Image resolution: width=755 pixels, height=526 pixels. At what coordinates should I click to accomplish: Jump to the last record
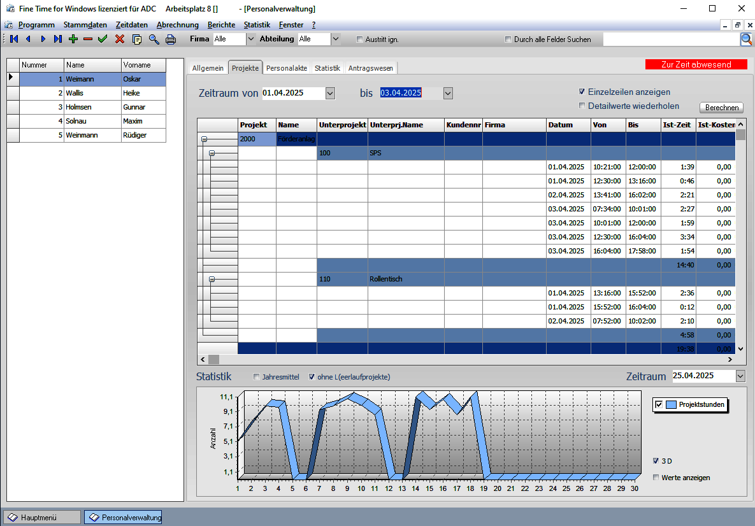tap(58, 39)
